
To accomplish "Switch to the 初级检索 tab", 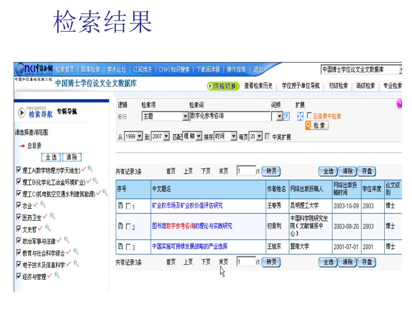I will click(338, 86).
